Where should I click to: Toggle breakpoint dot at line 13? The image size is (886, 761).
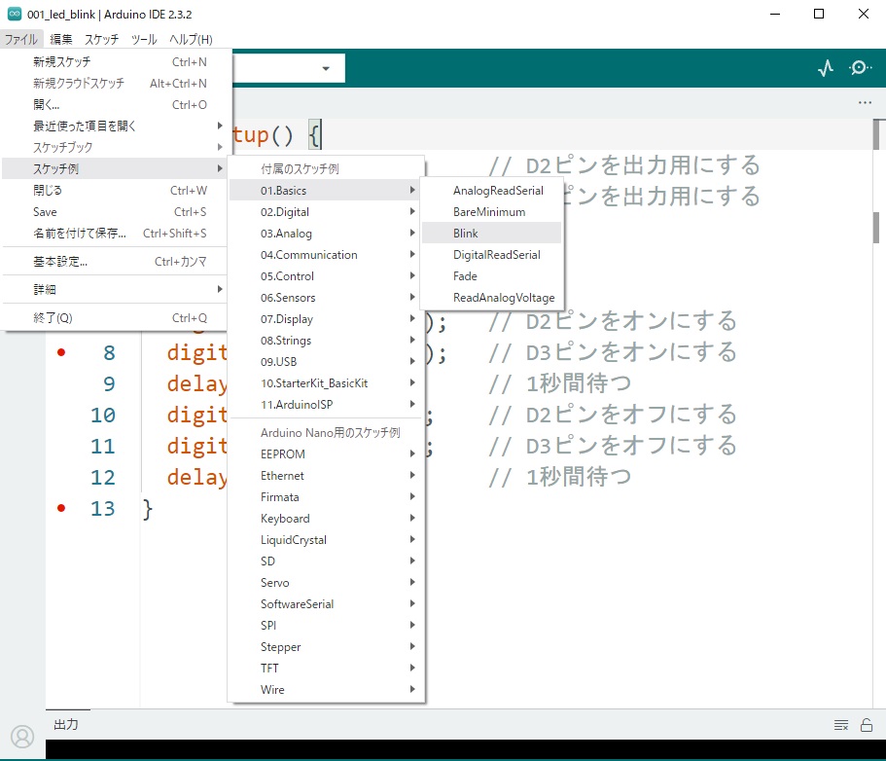(61, 508)
